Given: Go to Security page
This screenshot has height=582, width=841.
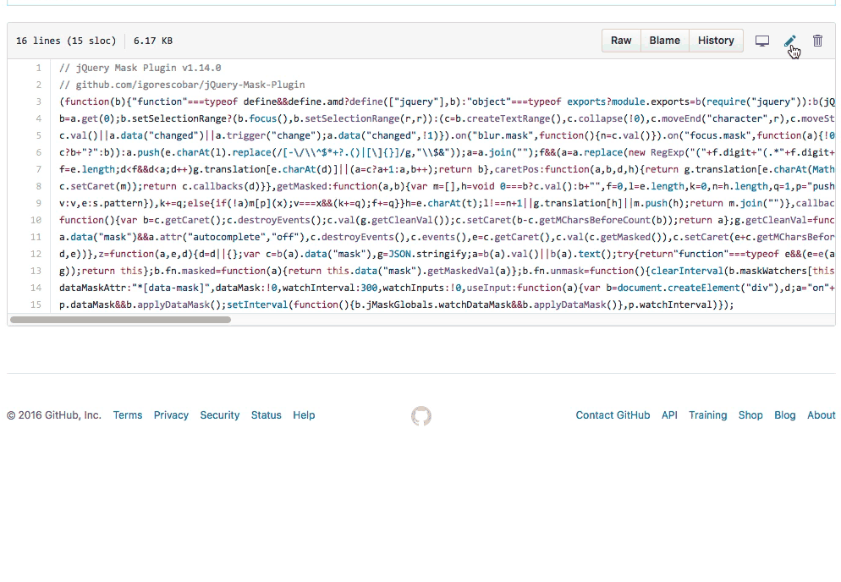Looking at the screenshot, I should [220, 415].
